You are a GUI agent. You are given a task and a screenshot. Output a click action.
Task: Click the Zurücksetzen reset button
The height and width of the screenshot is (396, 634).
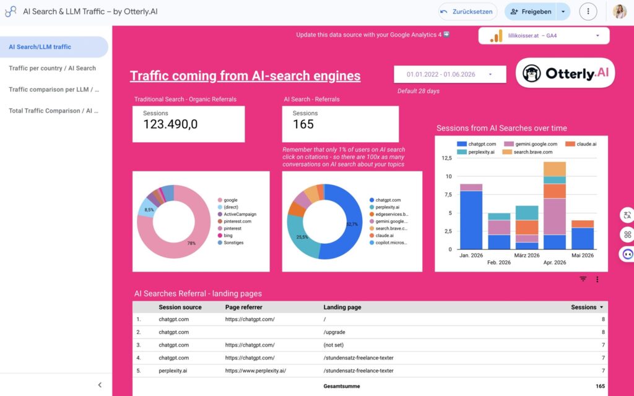pos(467,12)
